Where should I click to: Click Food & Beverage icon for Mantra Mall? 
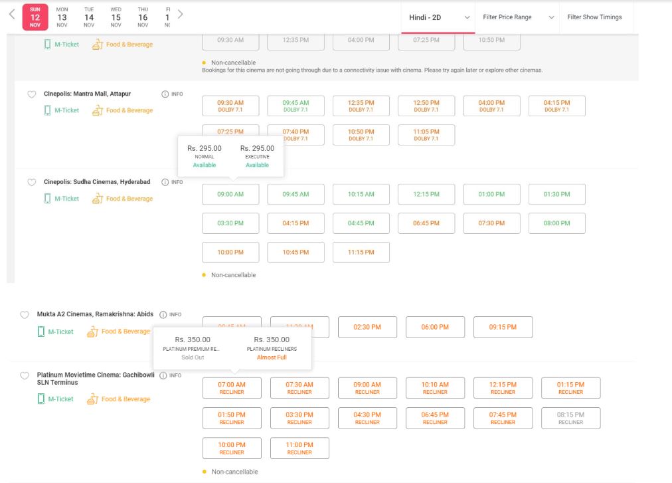[98, 110]
